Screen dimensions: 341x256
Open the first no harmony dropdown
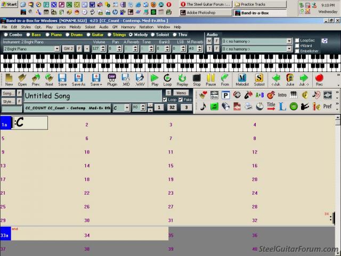pos(289,41)
